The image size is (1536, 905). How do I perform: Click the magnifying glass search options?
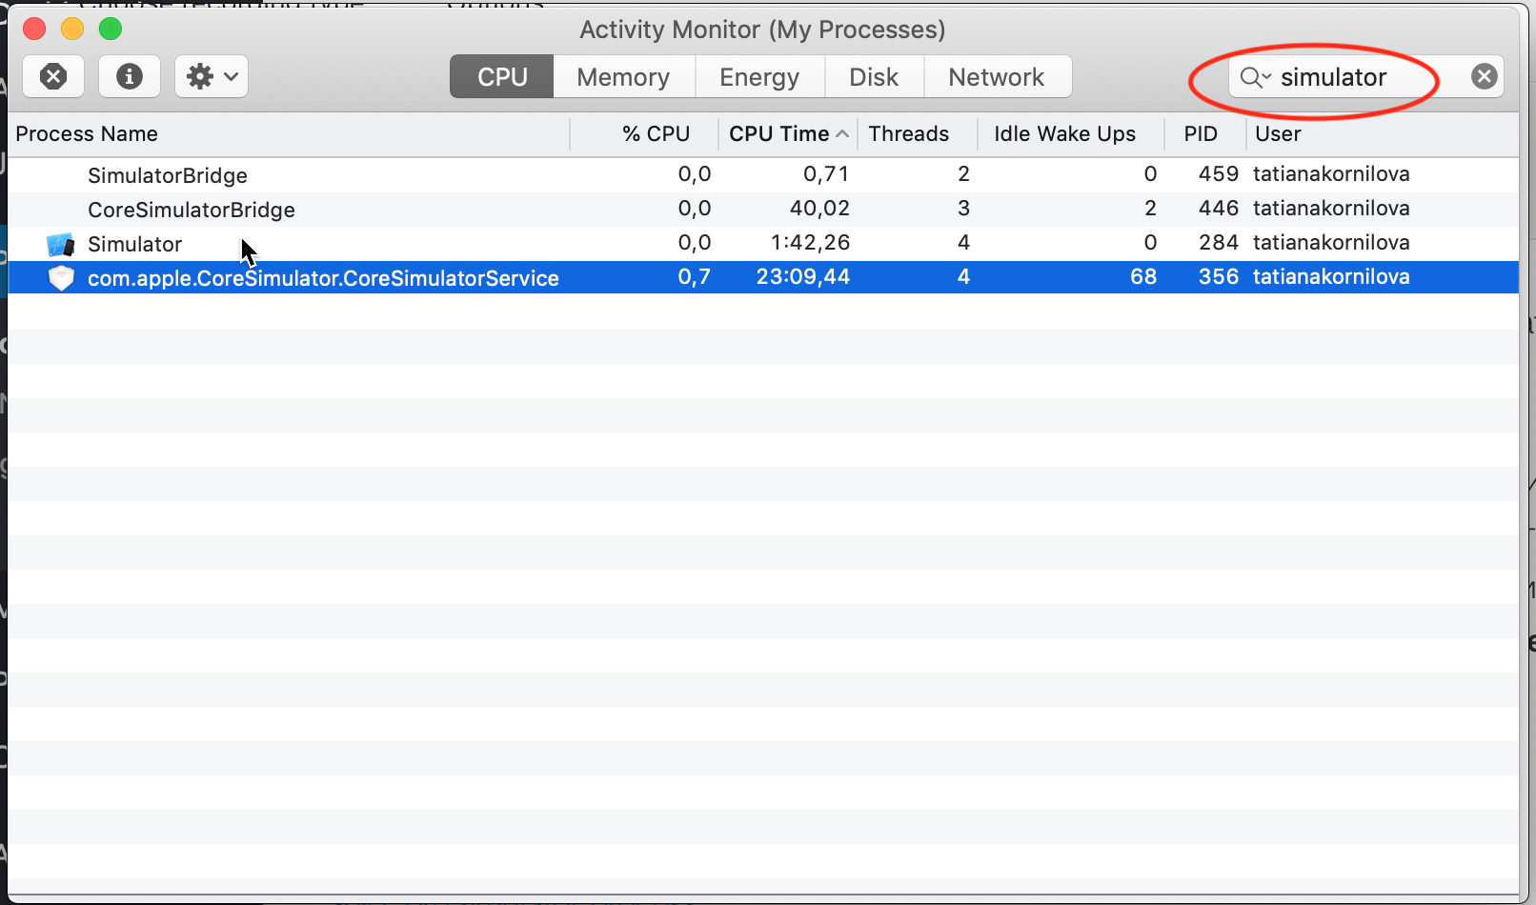[x=1255, y=77]
